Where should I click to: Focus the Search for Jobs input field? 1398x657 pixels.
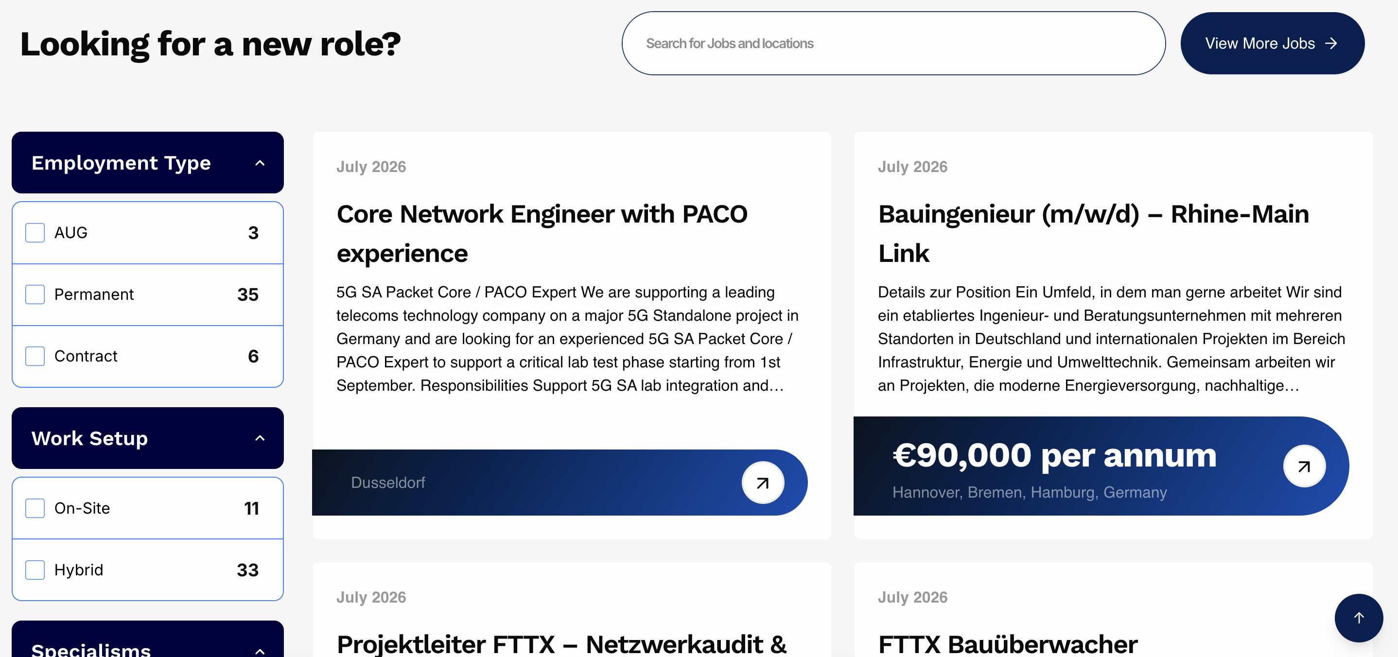(893, 43)
